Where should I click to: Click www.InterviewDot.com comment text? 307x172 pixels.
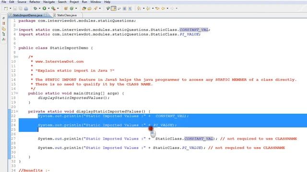click(59, 62)
